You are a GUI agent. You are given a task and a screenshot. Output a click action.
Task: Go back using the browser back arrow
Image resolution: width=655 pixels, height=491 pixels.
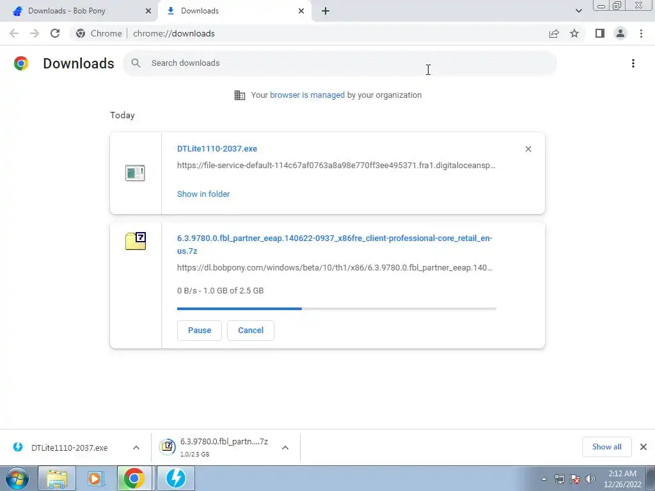[x=14, y=33]
